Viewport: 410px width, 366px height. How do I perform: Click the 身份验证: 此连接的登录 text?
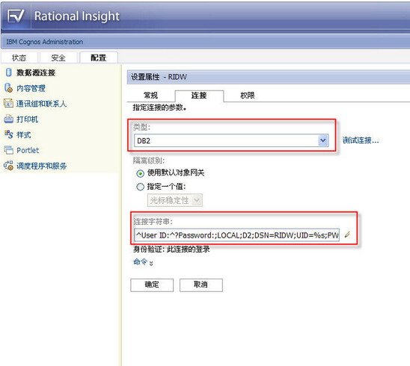[x=171, y=249]
